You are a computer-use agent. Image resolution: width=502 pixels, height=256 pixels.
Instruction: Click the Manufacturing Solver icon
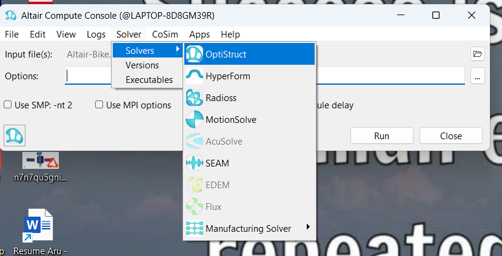[x=195, y=228]
